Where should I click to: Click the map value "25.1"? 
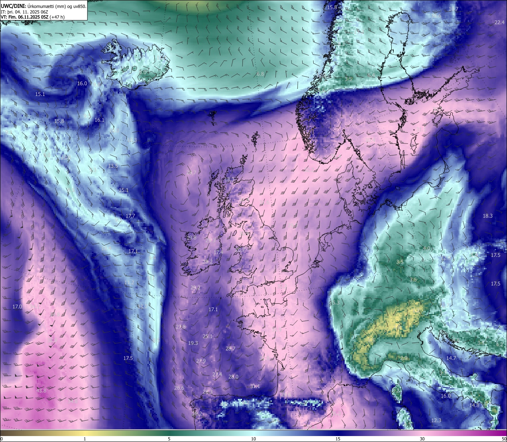pos(208,336)
